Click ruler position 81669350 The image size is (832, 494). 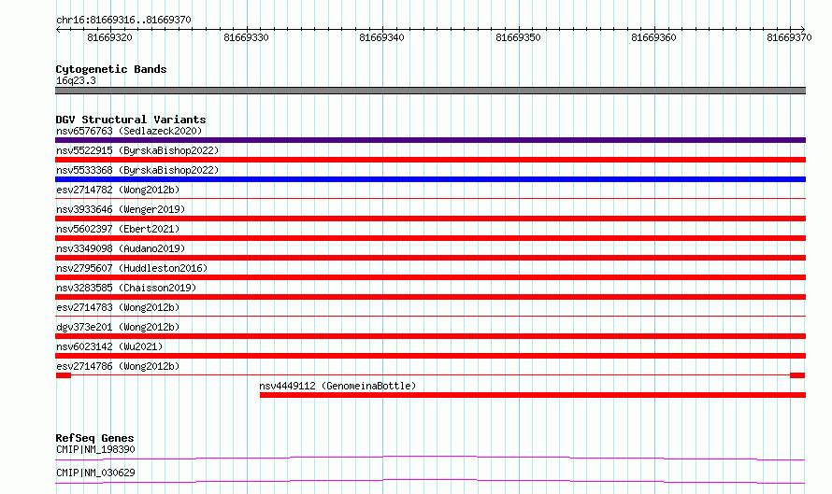tap(519, 37)
